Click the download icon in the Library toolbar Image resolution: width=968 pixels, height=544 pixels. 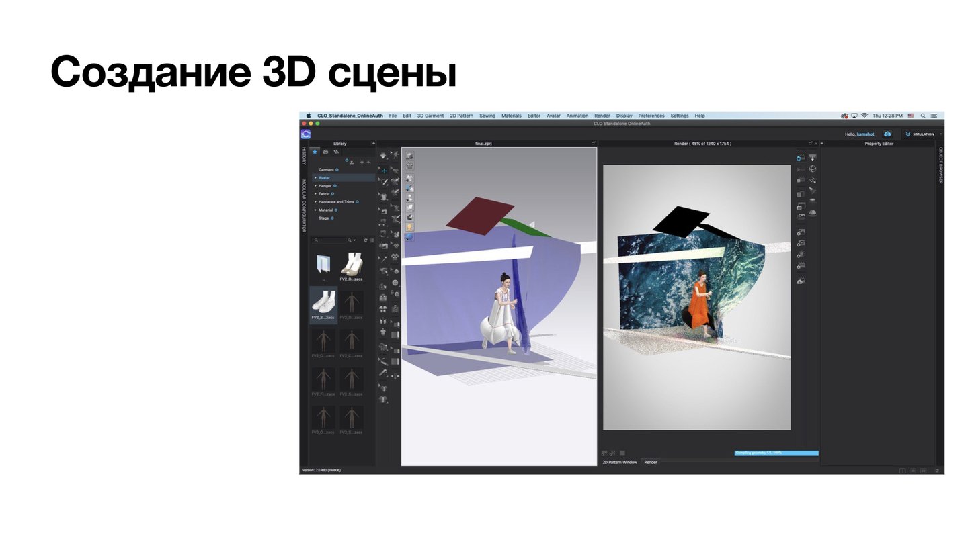click(352, 162)
